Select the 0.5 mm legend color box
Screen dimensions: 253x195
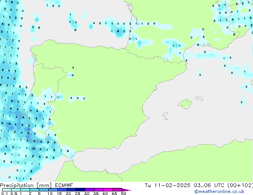pyautogui.click(x=16, y=190)
